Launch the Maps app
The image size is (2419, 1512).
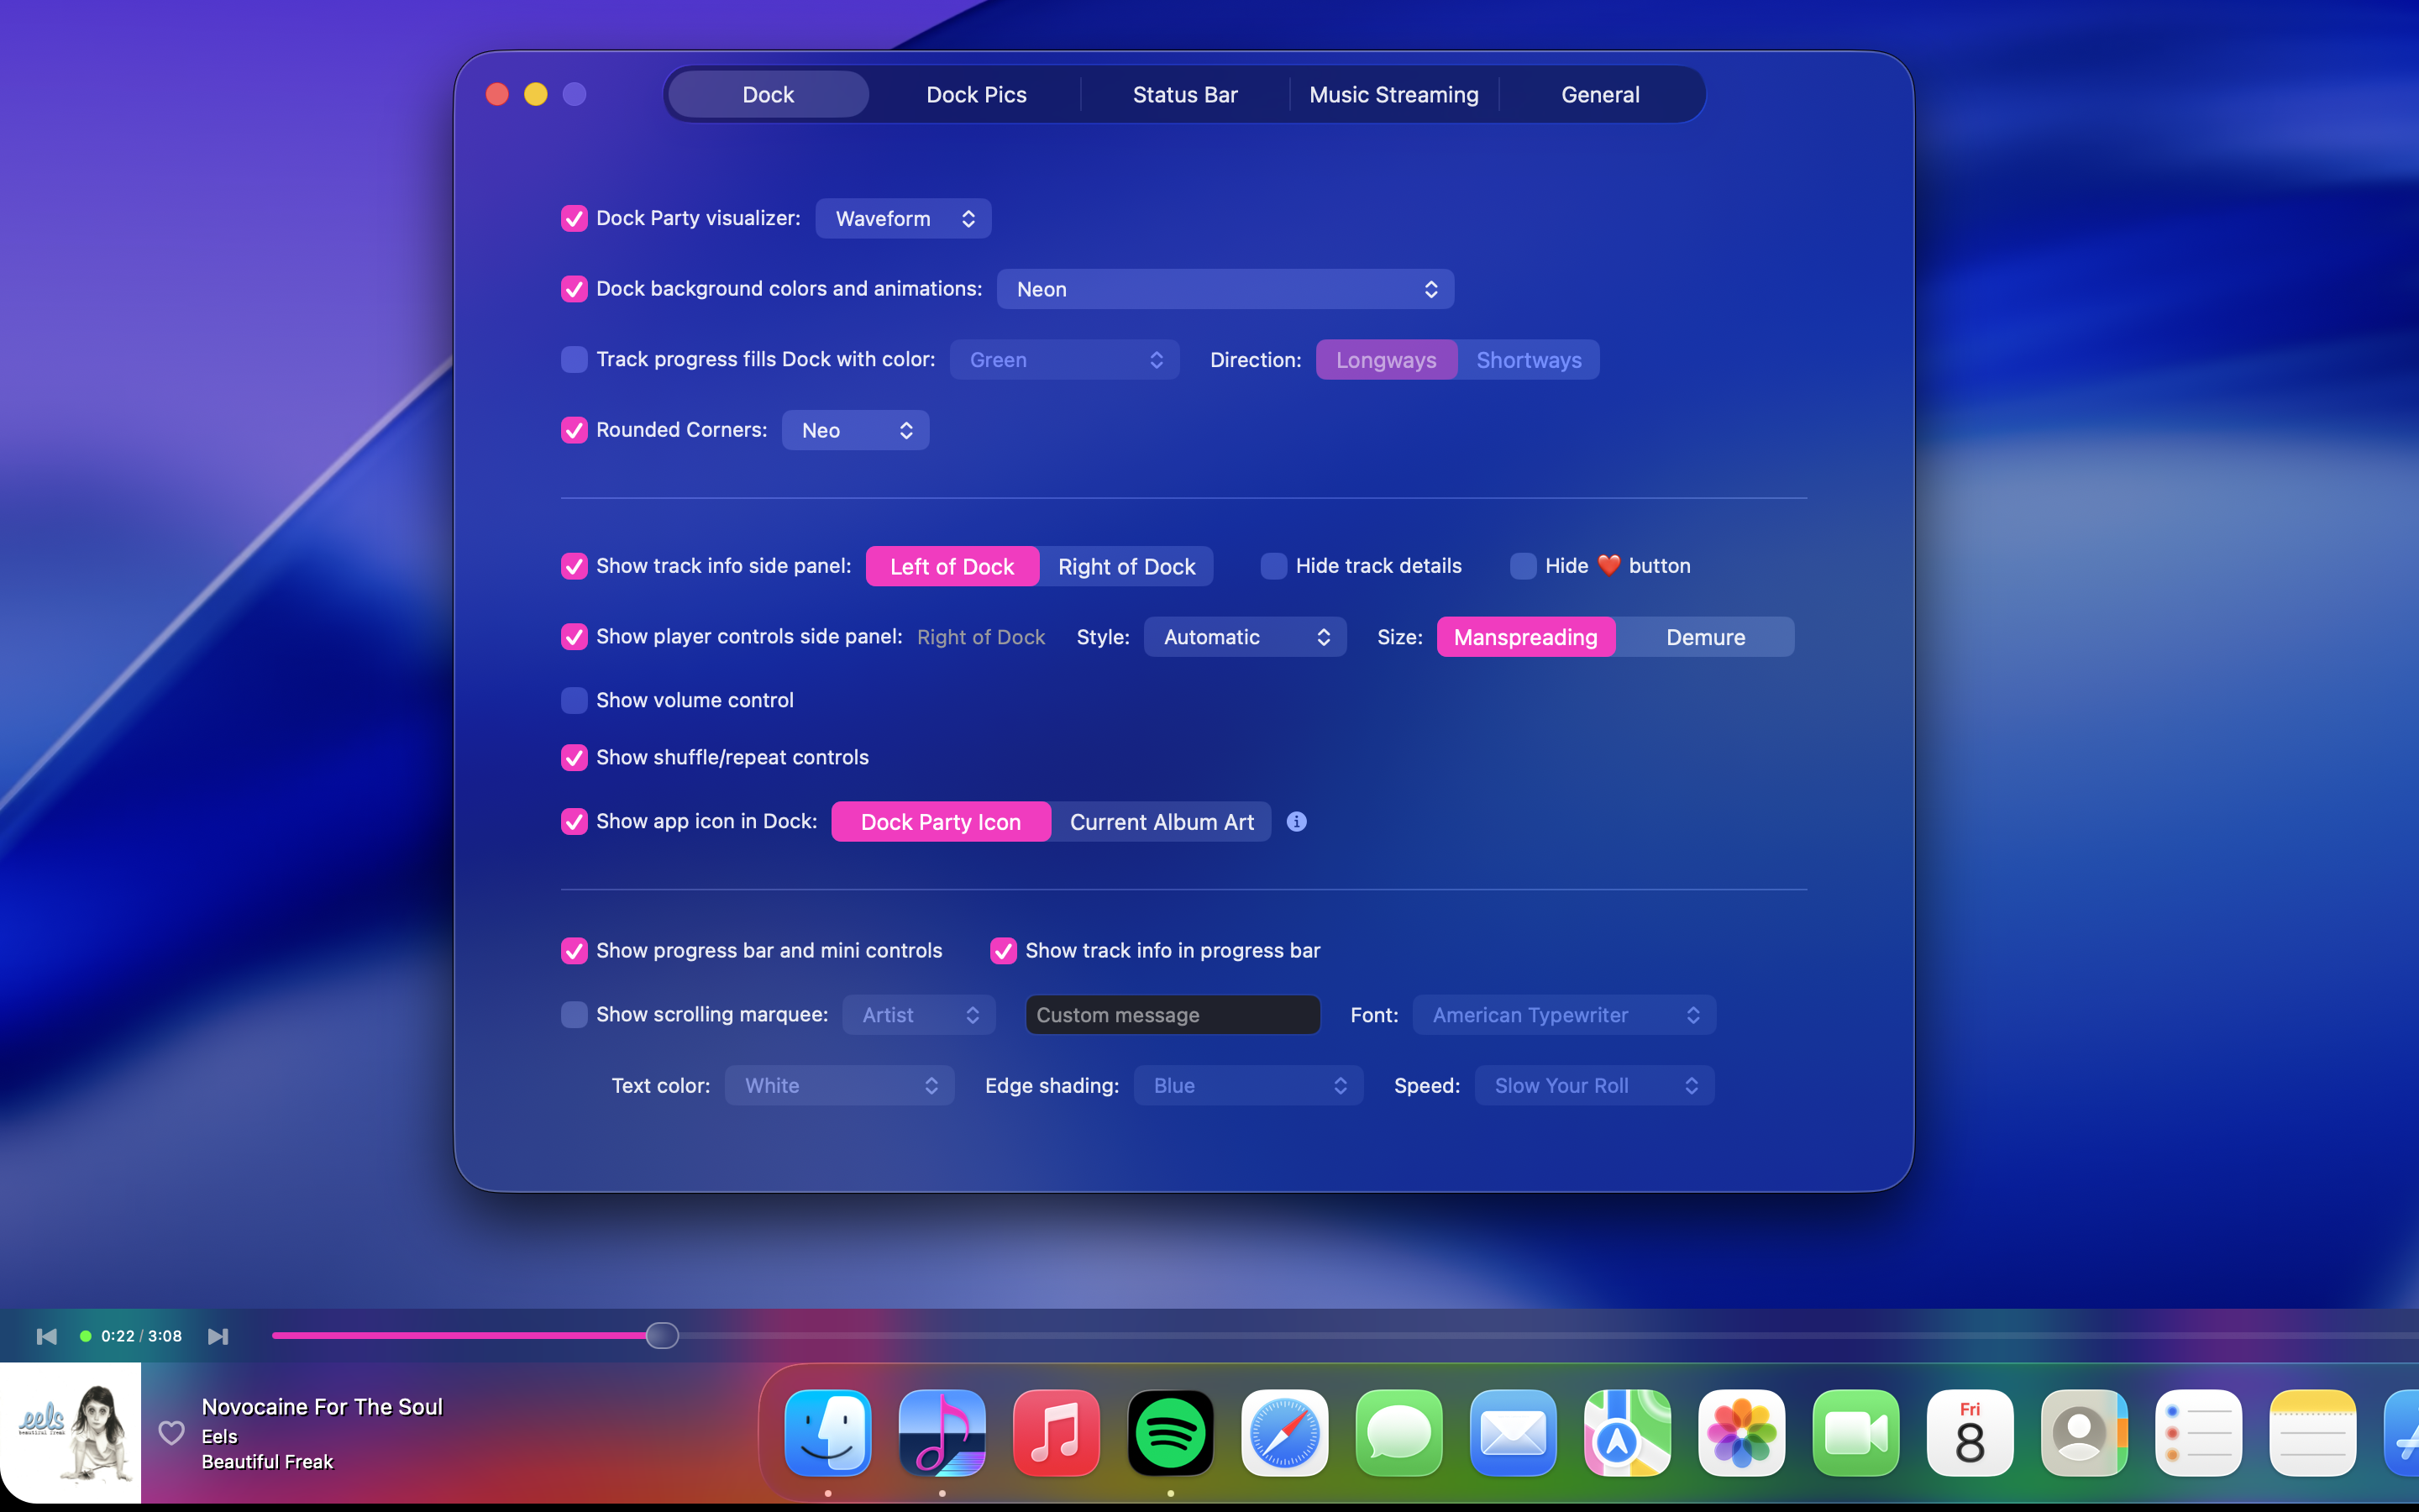(1627, 1433)
